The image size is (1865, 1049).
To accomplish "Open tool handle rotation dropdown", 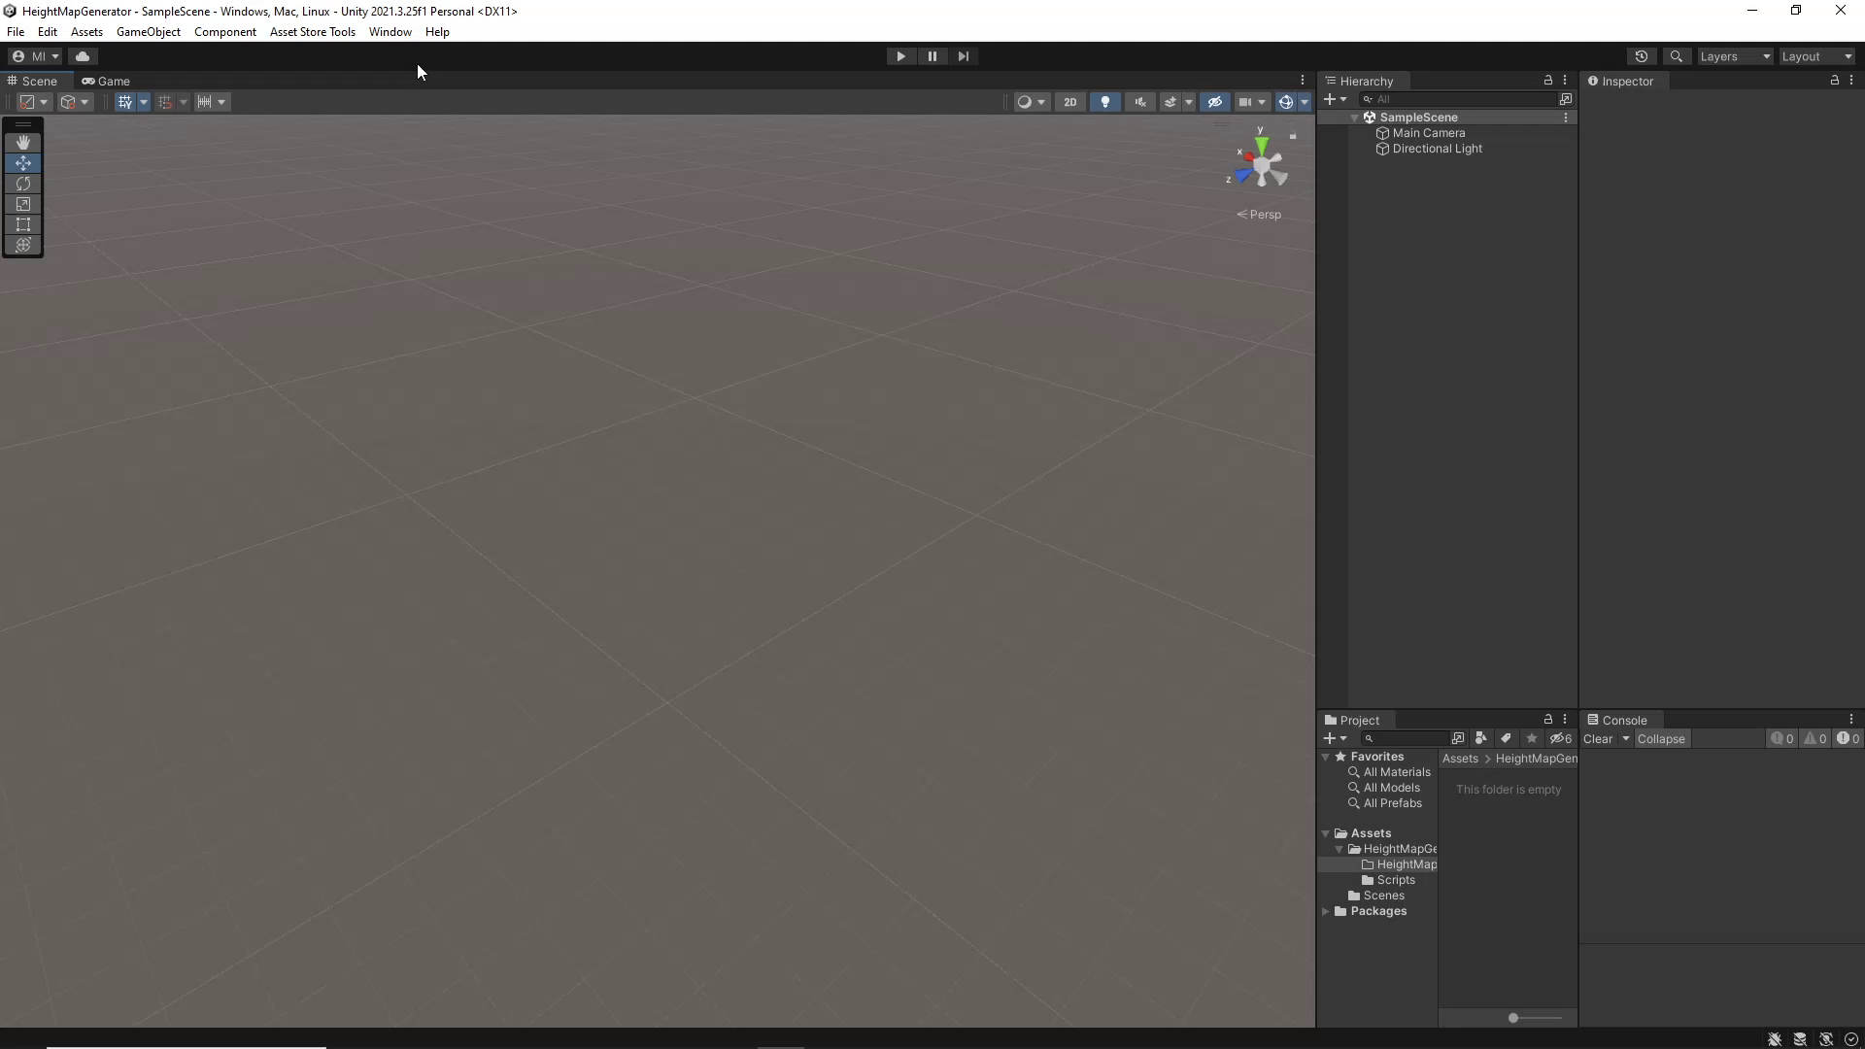I will pos(75,102).
